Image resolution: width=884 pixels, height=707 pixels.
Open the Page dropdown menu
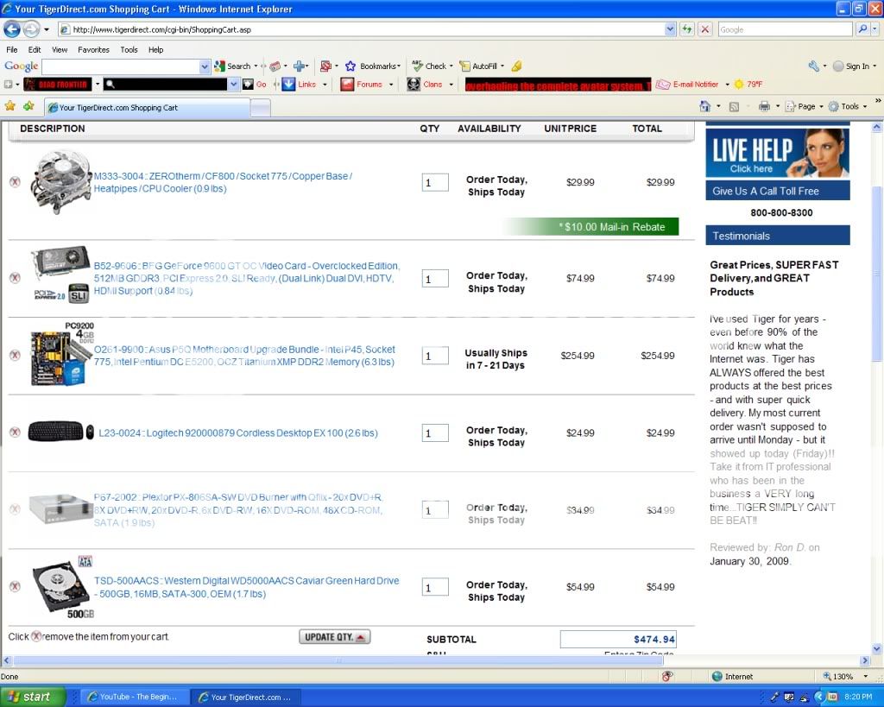805,106
